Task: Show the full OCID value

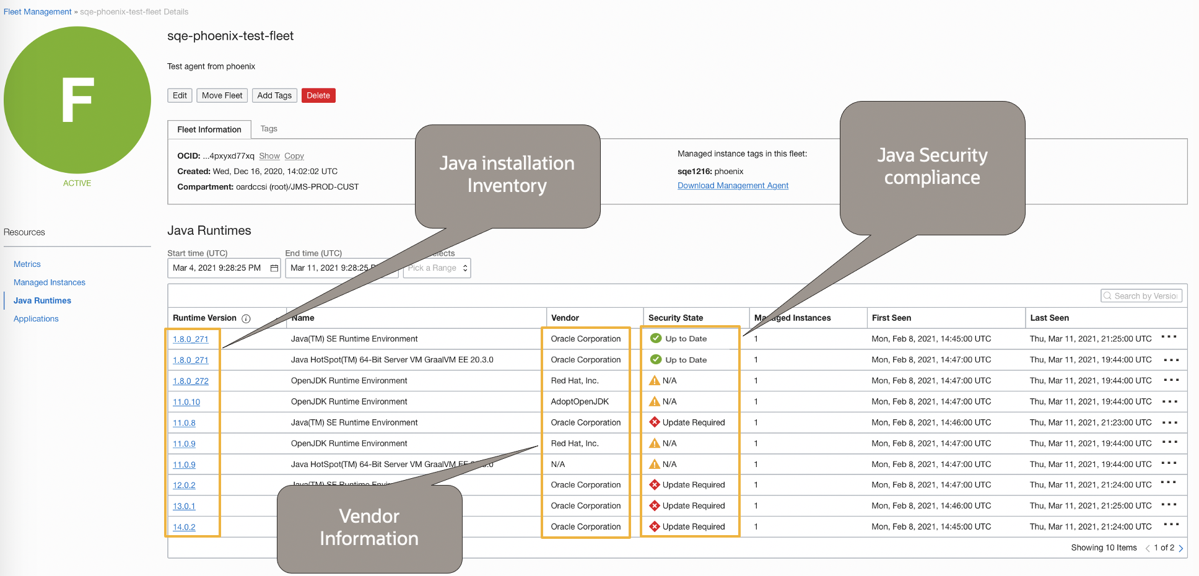Action: point(269,156)
